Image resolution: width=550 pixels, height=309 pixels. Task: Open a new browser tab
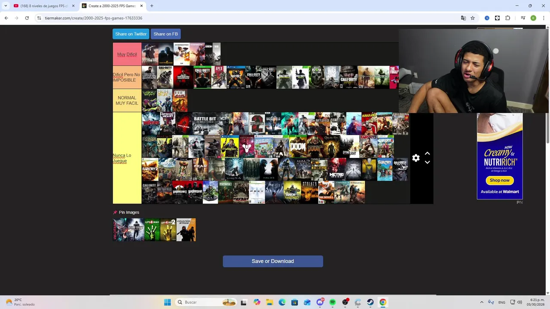pos(152,6)
